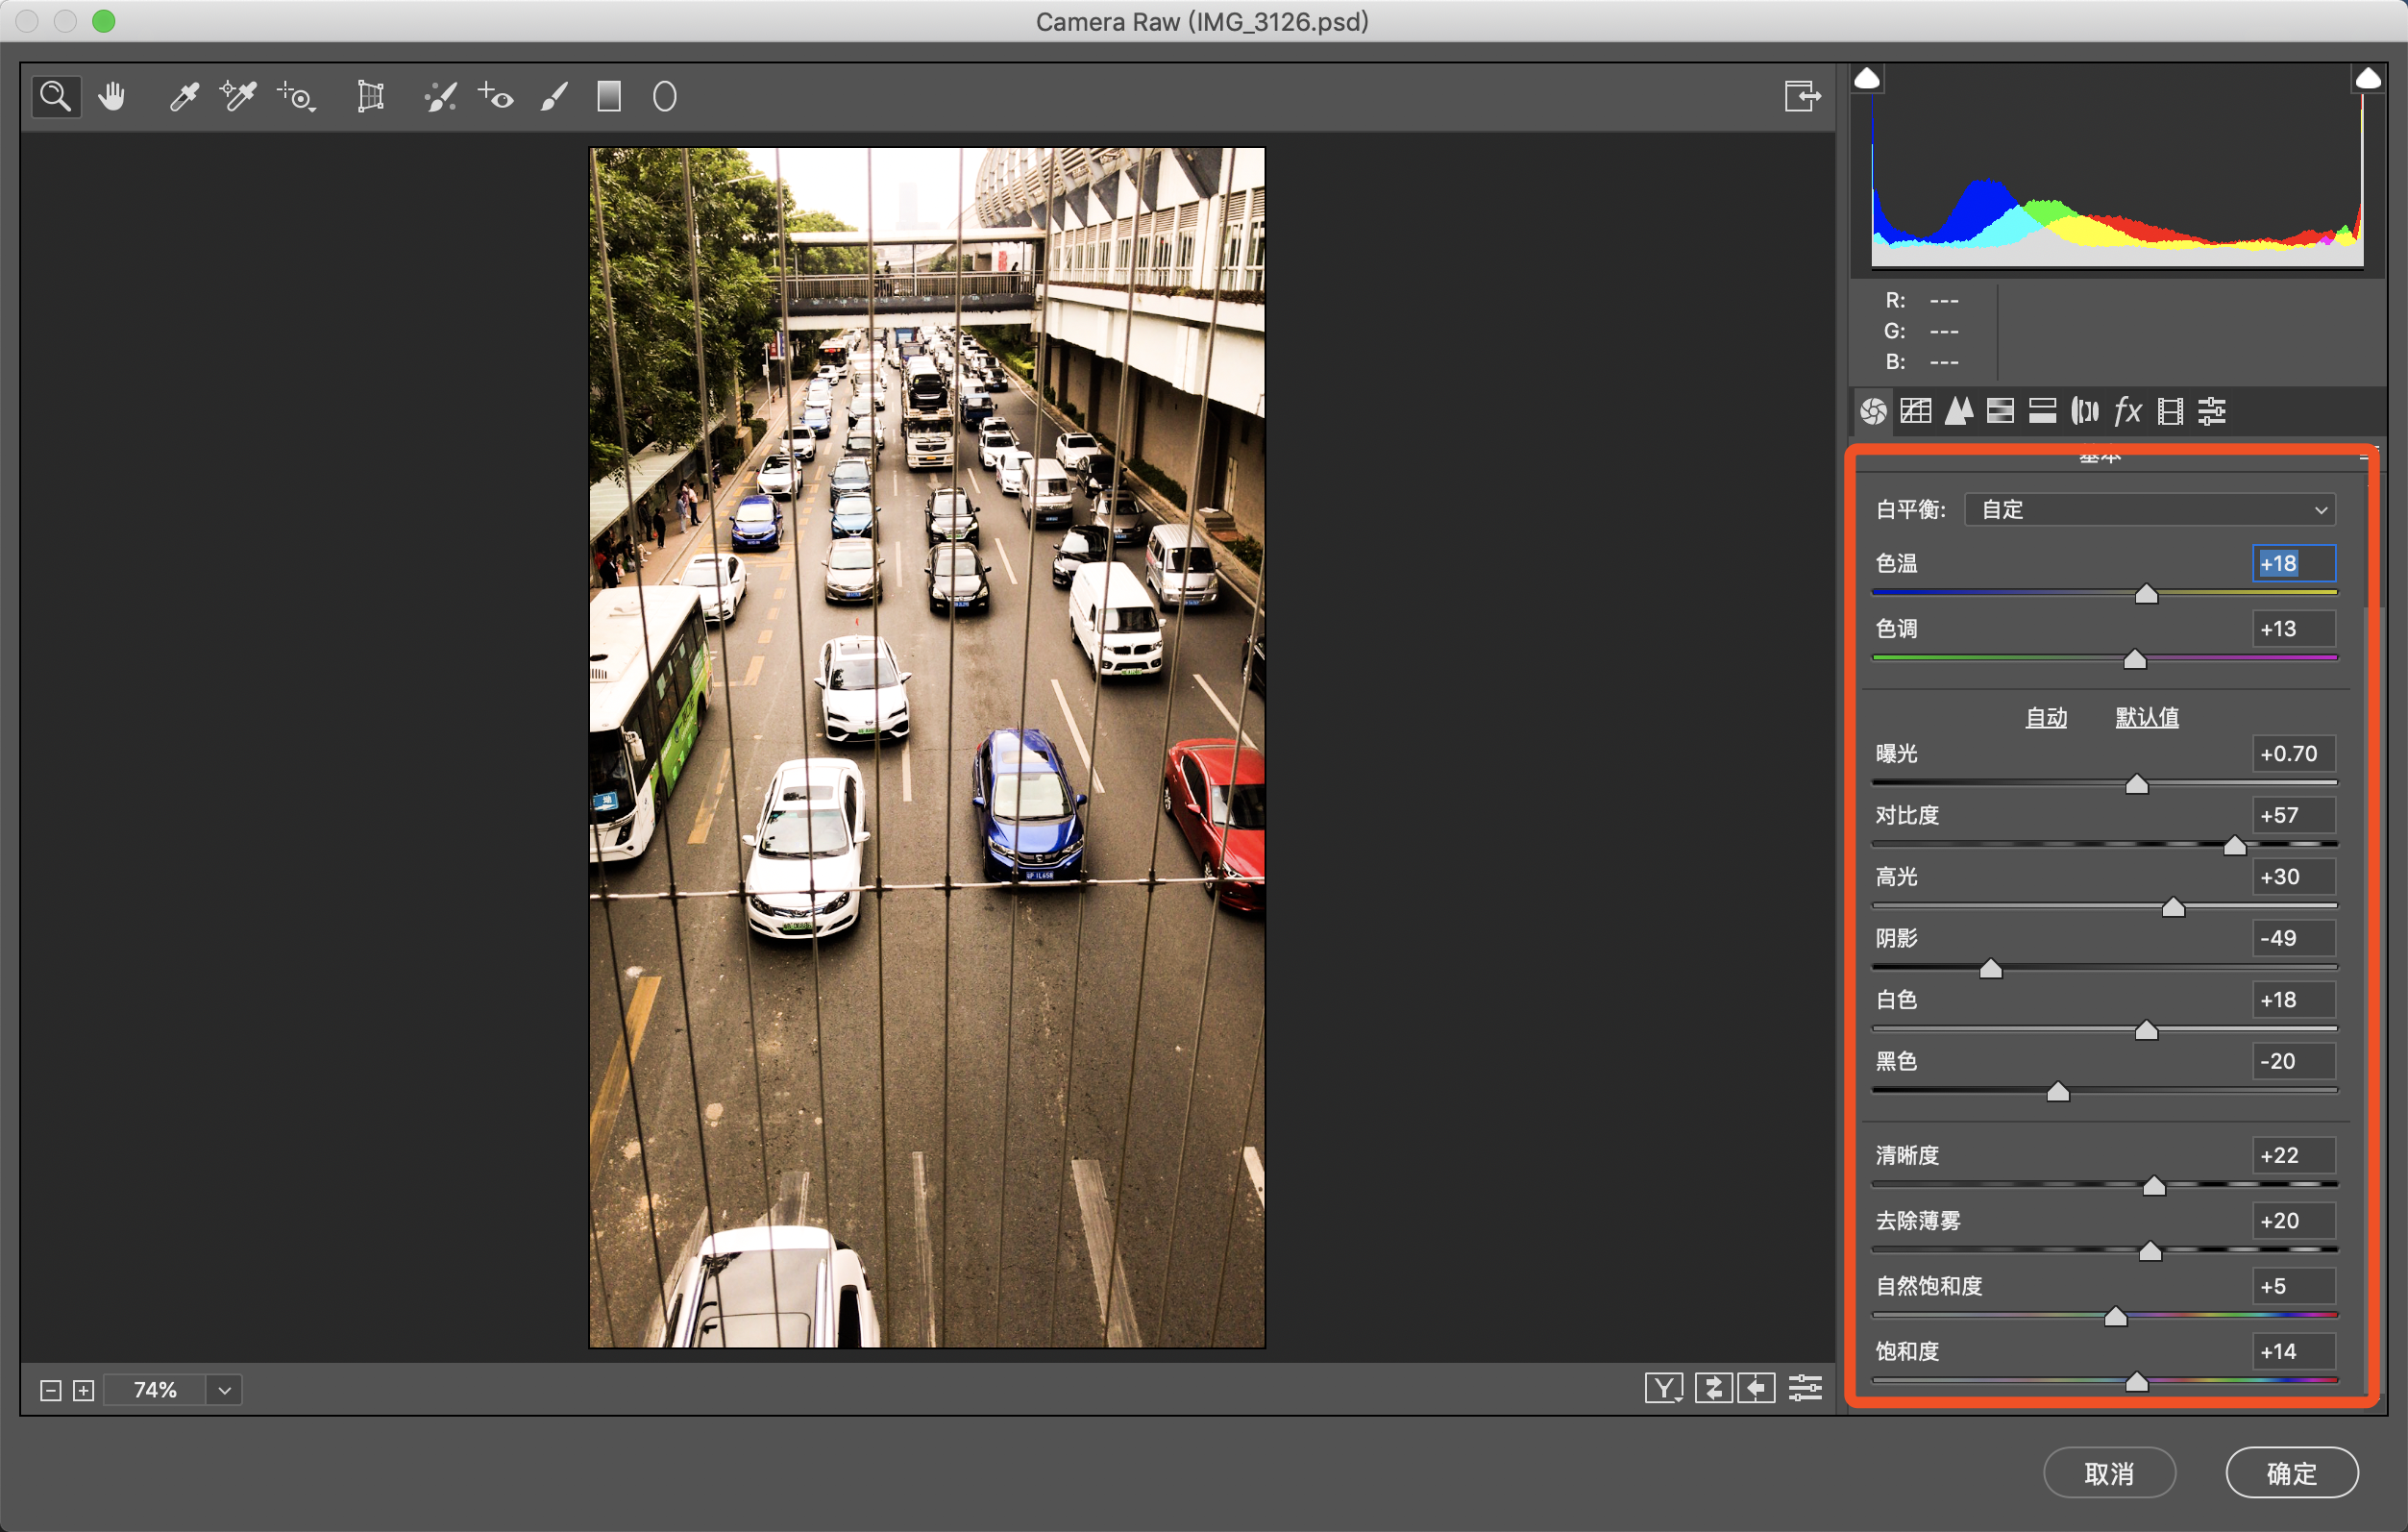Select the Zoom tool
The height and width of the screenshot is (1532, 2408).
[x=55, y=97]
